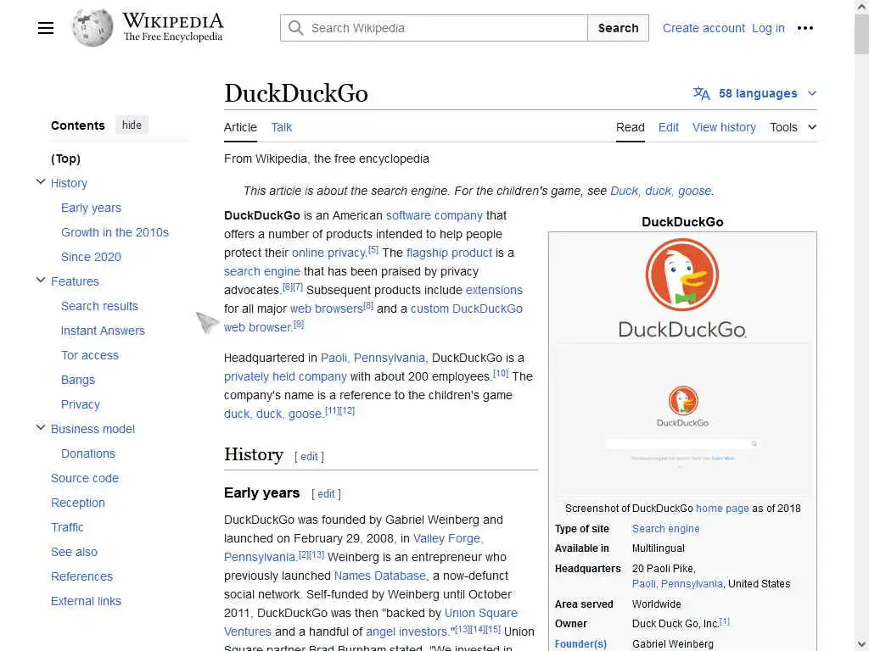Go to Search results in contents
Viewport: 869px width, 651px height.
(x=99, y=306)
